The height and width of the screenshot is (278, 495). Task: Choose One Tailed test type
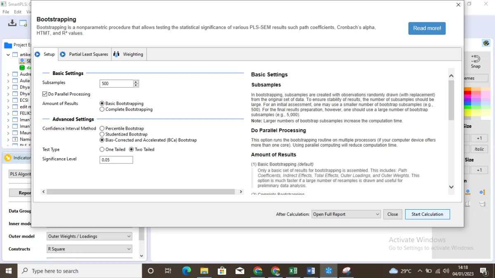pyautogui.click(x=102, y=150)
